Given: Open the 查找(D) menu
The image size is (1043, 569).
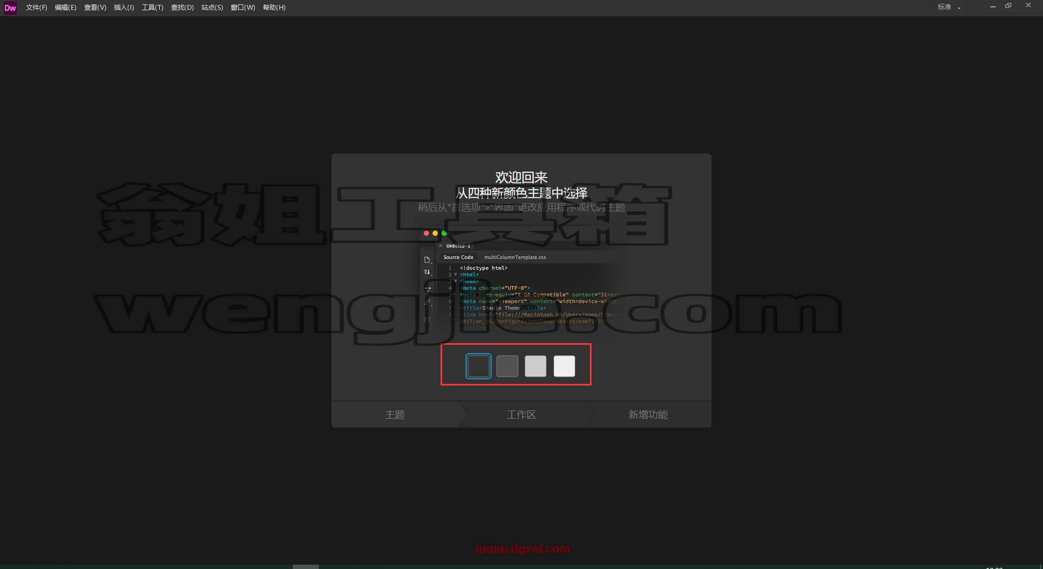Looking at the screenshot, I should (183, 8).
